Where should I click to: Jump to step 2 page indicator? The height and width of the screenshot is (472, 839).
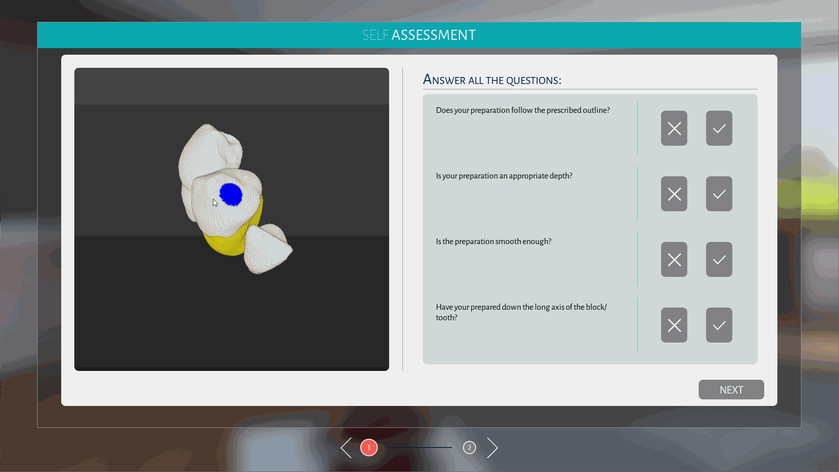469,448
